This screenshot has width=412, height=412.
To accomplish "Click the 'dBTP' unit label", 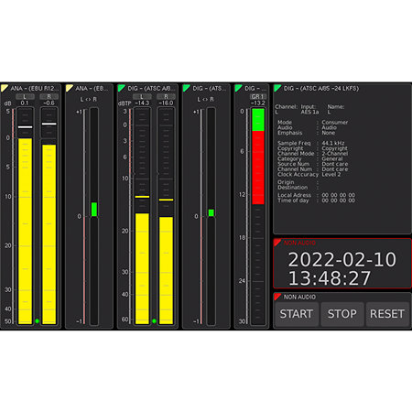I will 125,103.
